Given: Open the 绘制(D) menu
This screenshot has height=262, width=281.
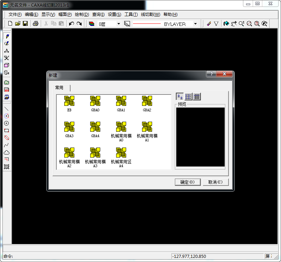Looking at the screenshot, I should coord(82,14).
